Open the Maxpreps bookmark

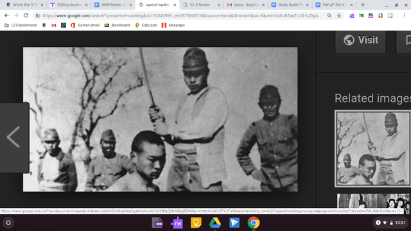(173, 25)
